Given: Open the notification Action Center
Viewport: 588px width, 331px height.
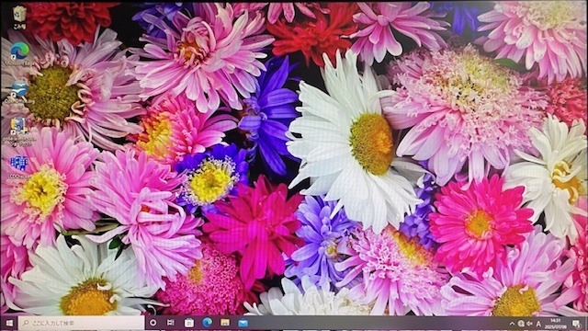Looking at the screenshot, I should coord(576,324).
